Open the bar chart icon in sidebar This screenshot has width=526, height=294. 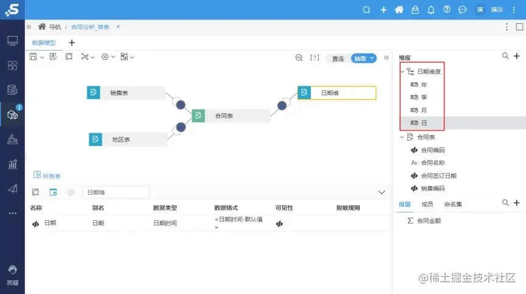coord(12,164)
